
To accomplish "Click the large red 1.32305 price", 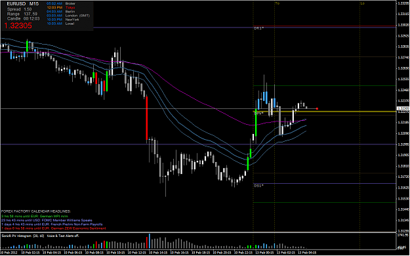I will tap(18, 26).
